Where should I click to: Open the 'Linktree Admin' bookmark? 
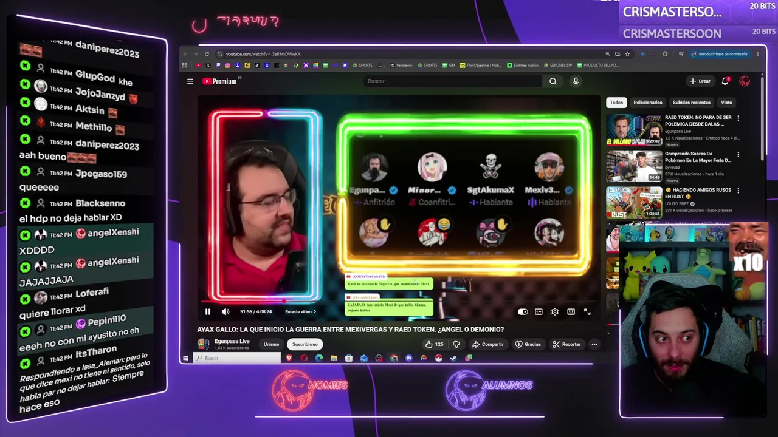pyautogui.click(x=523, y=66)
